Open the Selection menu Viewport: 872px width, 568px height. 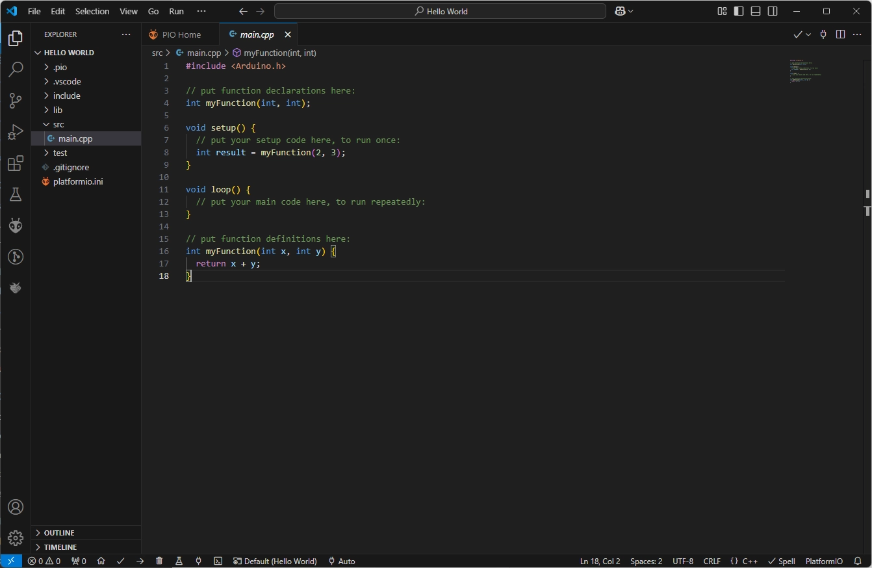[92, 11]
